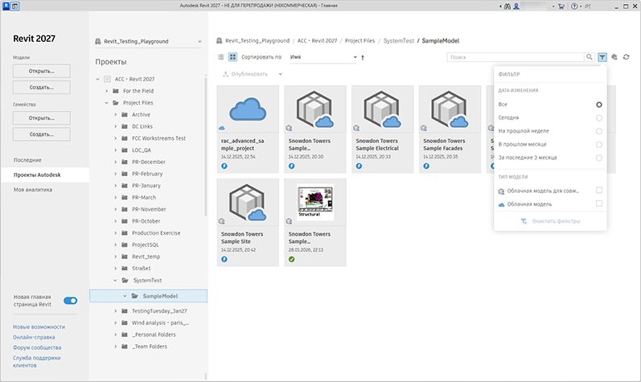This screenshot has height=382, width=641.
Task: Select the 'Все' date filter radio
Action: click(x=599, y=105)
